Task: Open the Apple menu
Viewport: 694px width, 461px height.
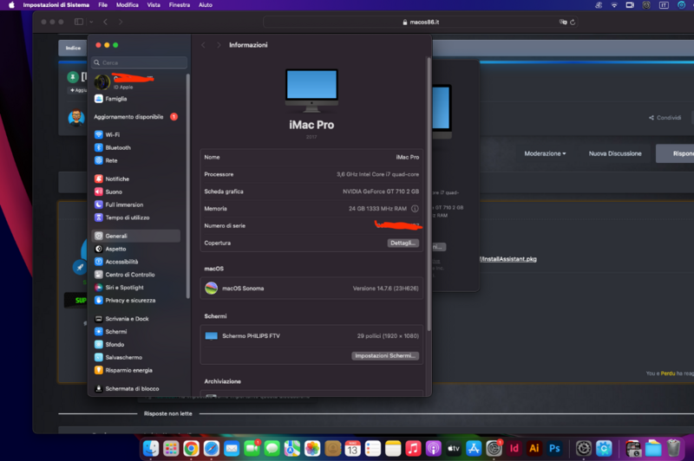Action: tap(11, 5)
